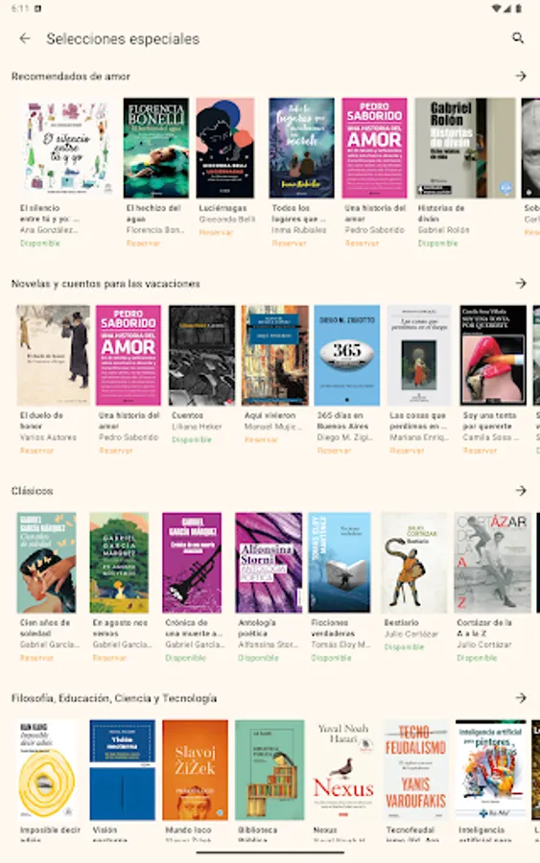Image resolution: width=540 pixels, height=863 pixels.
Task: Tap Reservar under En agosto nos vemos
Action: 109,658
